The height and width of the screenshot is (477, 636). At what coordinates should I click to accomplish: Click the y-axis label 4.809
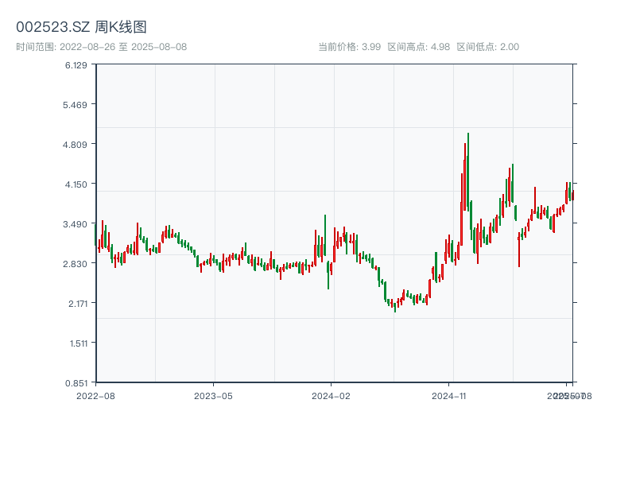coord(75,145)
